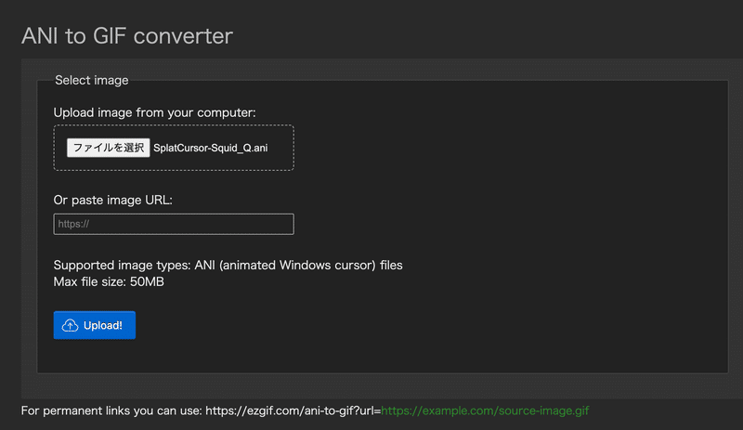743x430 pixels.
Task: Open the example.com/source-image.gif link
Action: pos(485,410)
